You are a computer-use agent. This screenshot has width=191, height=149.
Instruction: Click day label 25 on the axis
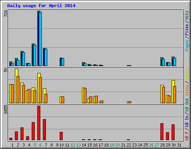[145, 145]
